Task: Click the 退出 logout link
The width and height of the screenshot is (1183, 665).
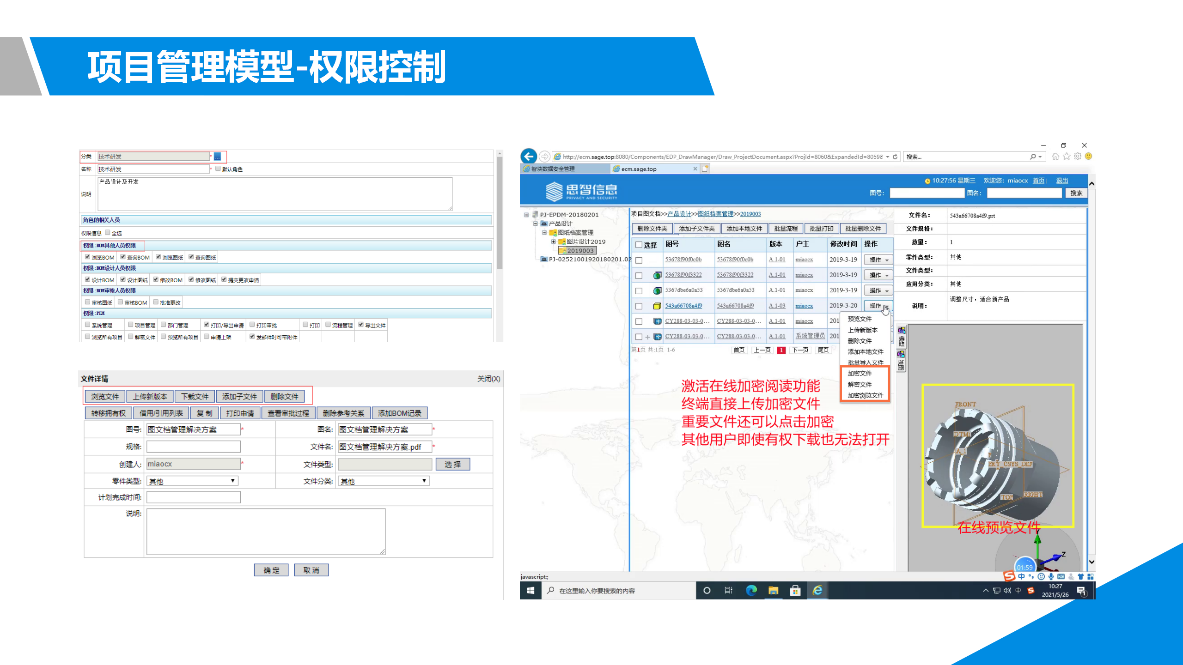Action: point(1062,181)
